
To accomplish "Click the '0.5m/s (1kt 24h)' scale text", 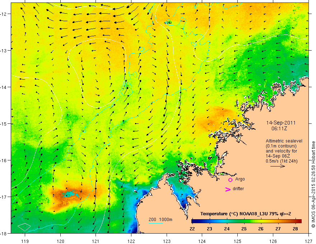I will 282,161.
